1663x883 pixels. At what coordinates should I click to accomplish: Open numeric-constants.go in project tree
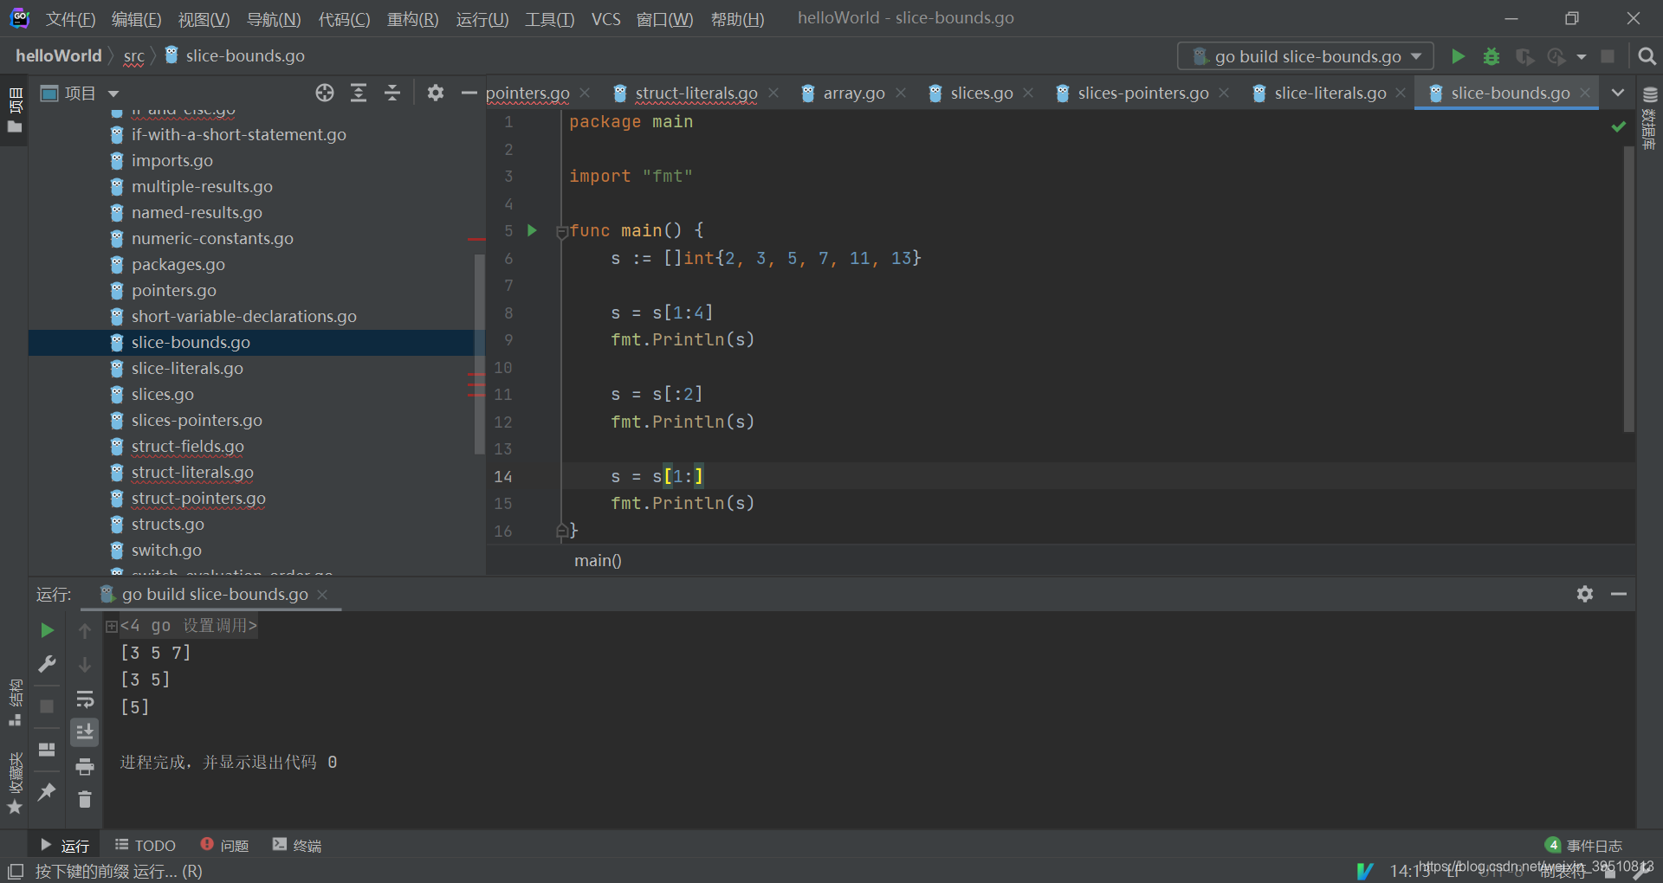coord(212,238)
